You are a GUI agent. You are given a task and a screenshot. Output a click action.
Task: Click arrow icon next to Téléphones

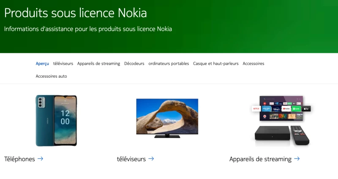click(x=40, y=159)
